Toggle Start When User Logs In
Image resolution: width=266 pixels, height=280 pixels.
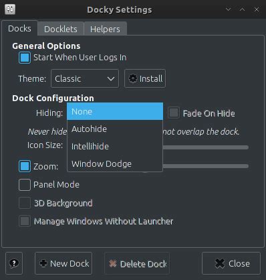(x=25, y=58)
